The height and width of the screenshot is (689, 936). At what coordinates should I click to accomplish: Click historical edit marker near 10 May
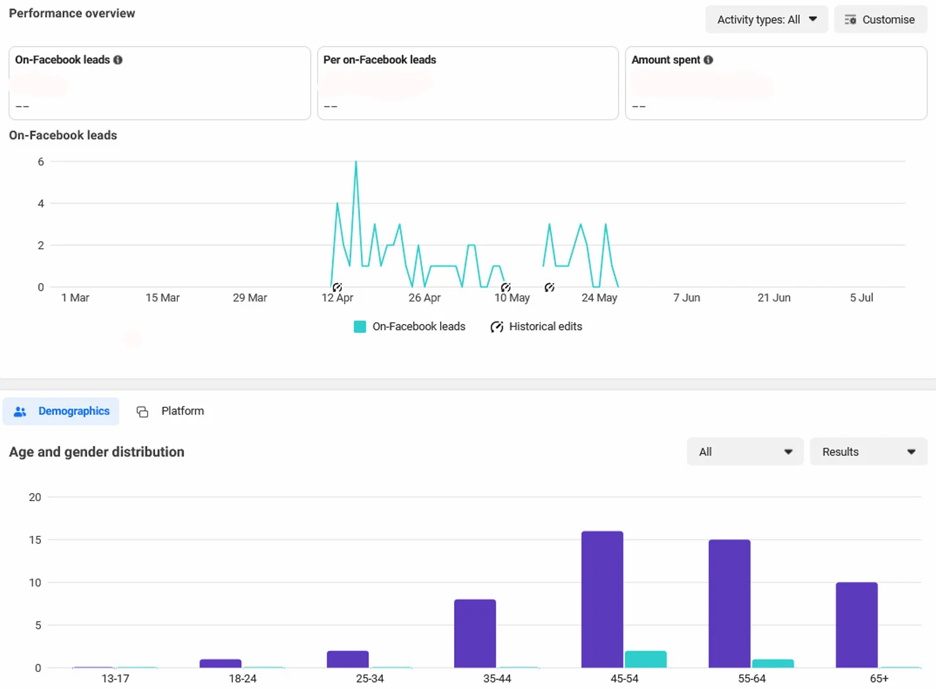tap(506, 287)
